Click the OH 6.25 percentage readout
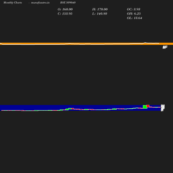This screenshot has height=173, width=173. [x=134, y=14]
